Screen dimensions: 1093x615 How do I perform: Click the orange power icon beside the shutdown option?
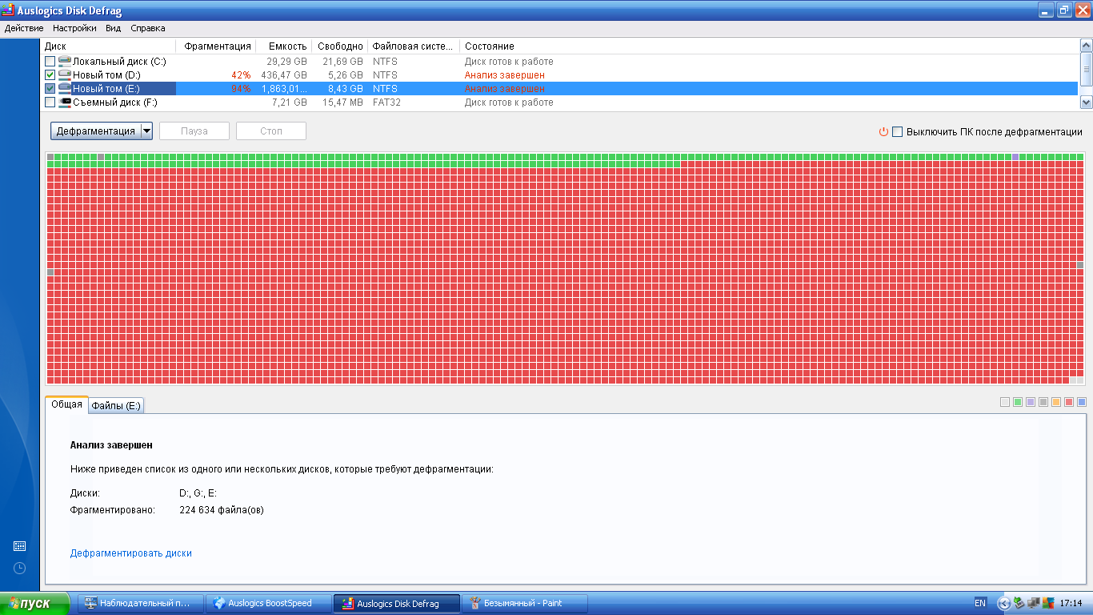coord(884,131)
